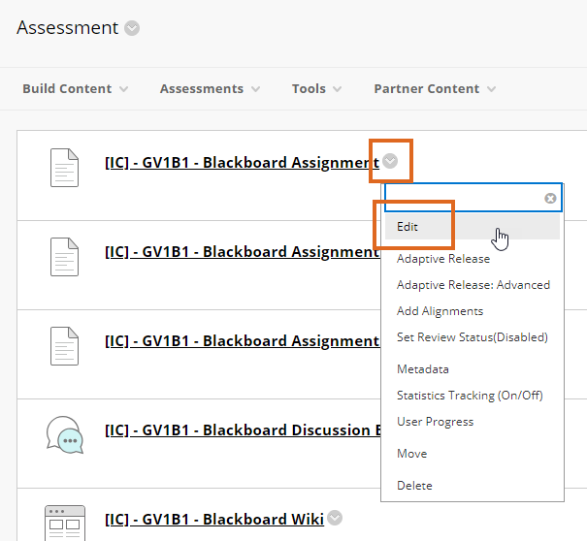Choose Delete from the context menu
This screenshot has width=587, height=541.
tap(414, 486)
